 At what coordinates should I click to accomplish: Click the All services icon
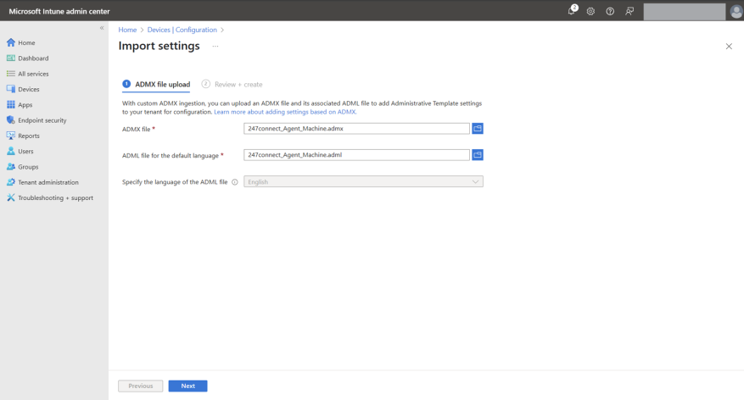coord(11,74)
